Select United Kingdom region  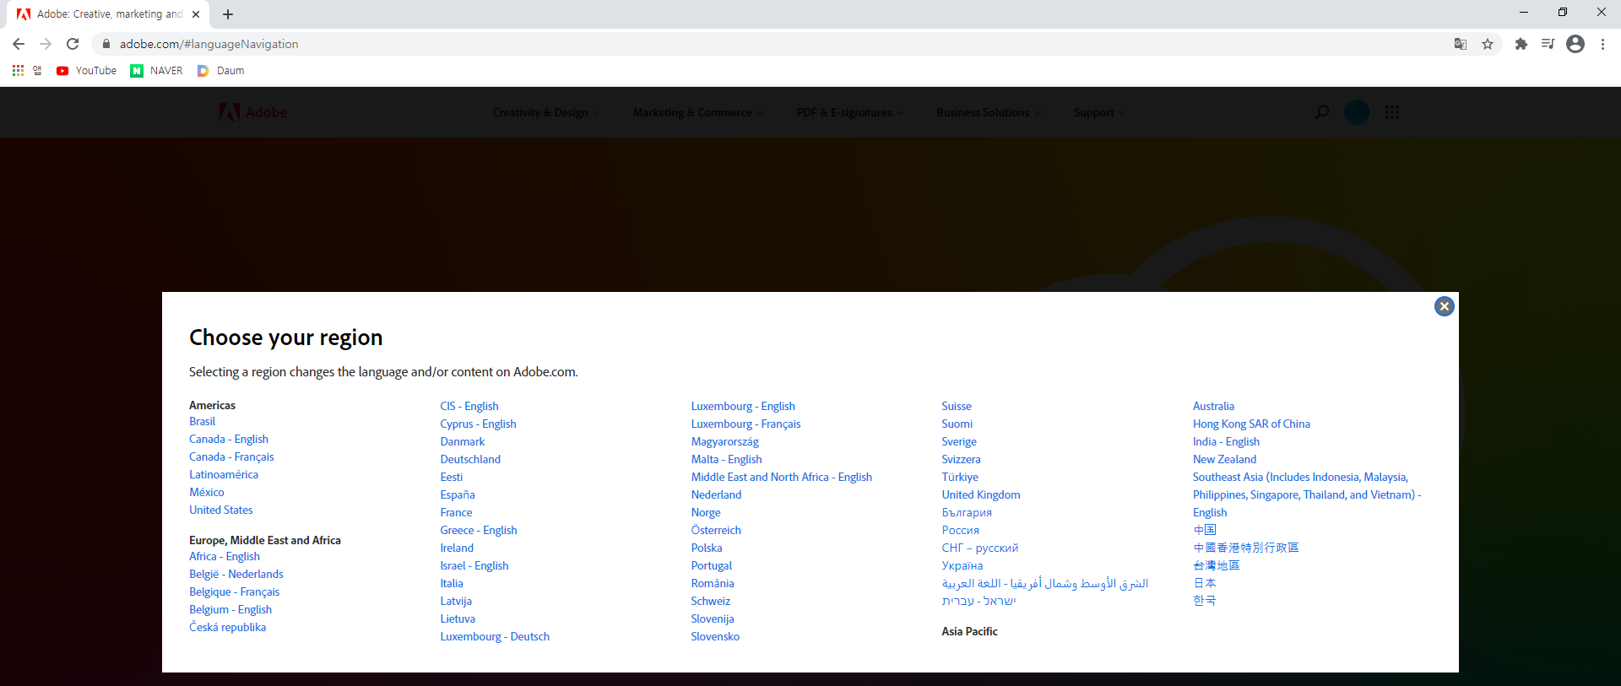pos(981,495)
